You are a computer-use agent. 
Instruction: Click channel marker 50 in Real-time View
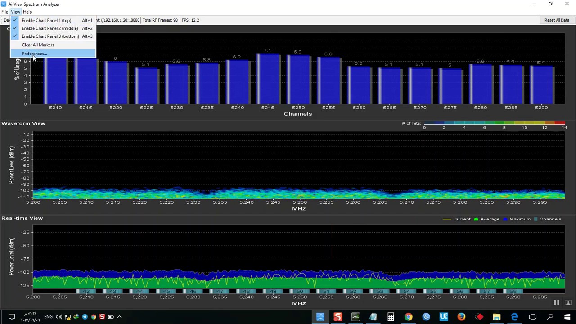click(300, 292)
